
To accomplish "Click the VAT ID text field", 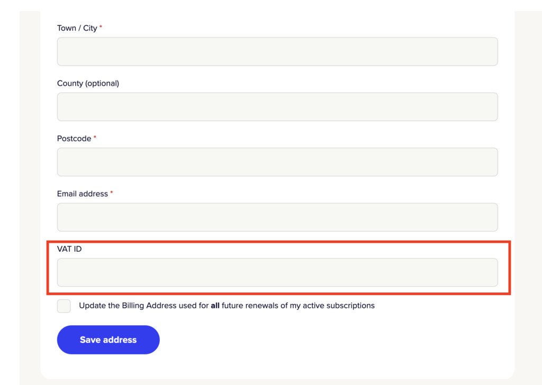I will (x=277, y=272).
